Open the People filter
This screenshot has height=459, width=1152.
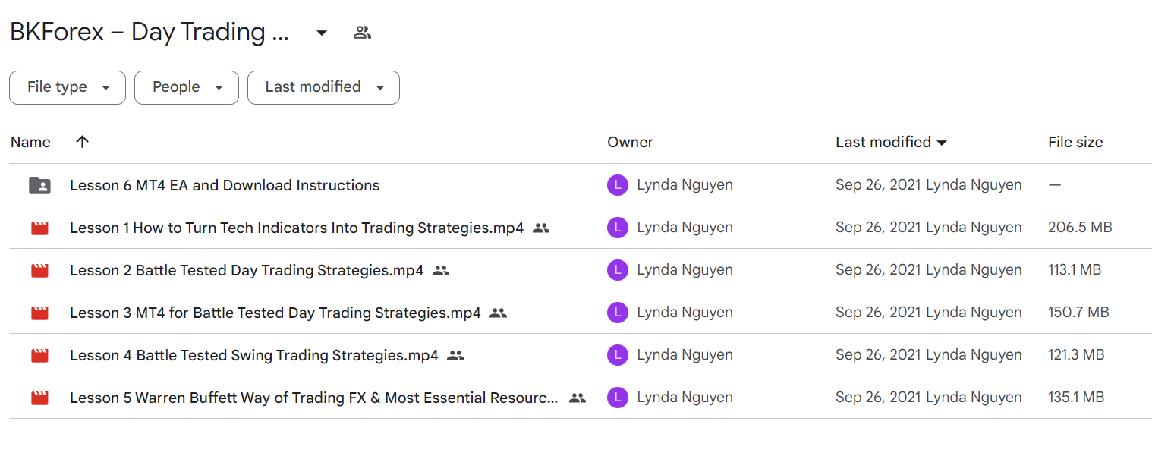point(187,87)
